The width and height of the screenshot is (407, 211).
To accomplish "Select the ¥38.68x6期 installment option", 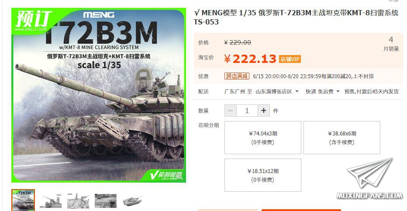I will [342, 138].
